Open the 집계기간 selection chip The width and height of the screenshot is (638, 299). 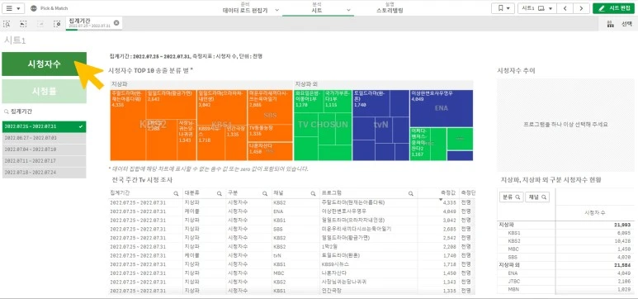pyautogui.click(x=89, y=23)
